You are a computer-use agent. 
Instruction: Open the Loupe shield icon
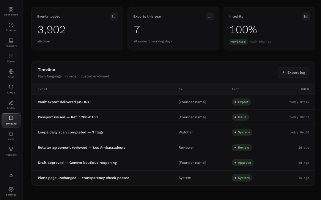coord(11,87)
